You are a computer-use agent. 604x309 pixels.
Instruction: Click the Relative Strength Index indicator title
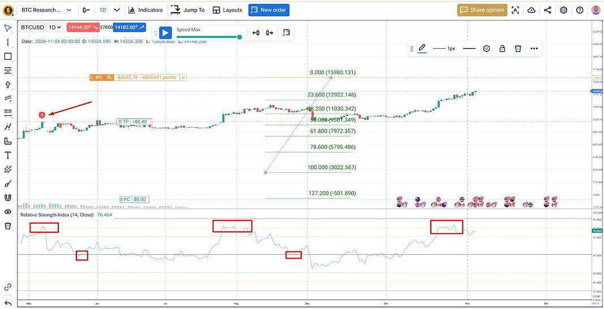(57, 215)
